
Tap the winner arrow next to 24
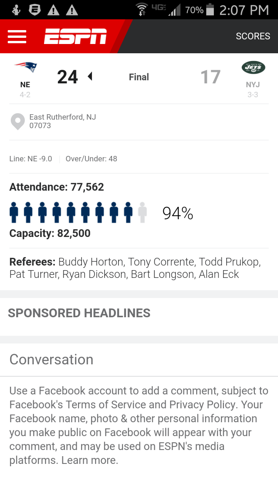[x=90, y=76]
